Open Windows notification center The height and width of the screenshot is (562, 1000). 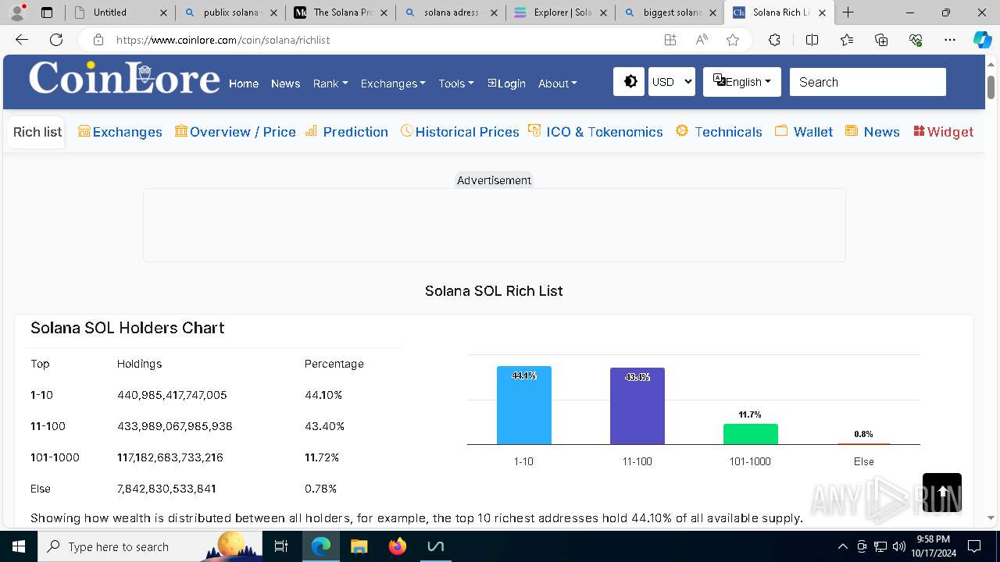pyautogui.click(x=974, y=546)
